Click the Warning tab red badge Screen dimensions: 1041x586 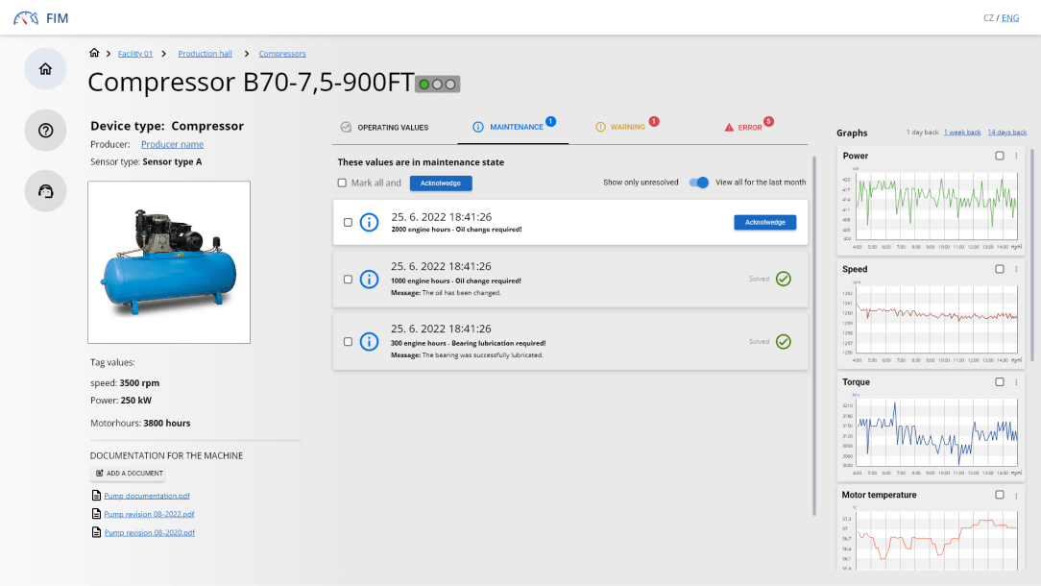[x=654, y=122]
